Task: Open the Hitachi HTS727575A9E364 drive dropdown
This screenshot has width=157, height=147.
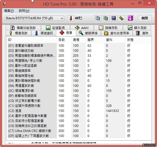Action: coord(35,18)
